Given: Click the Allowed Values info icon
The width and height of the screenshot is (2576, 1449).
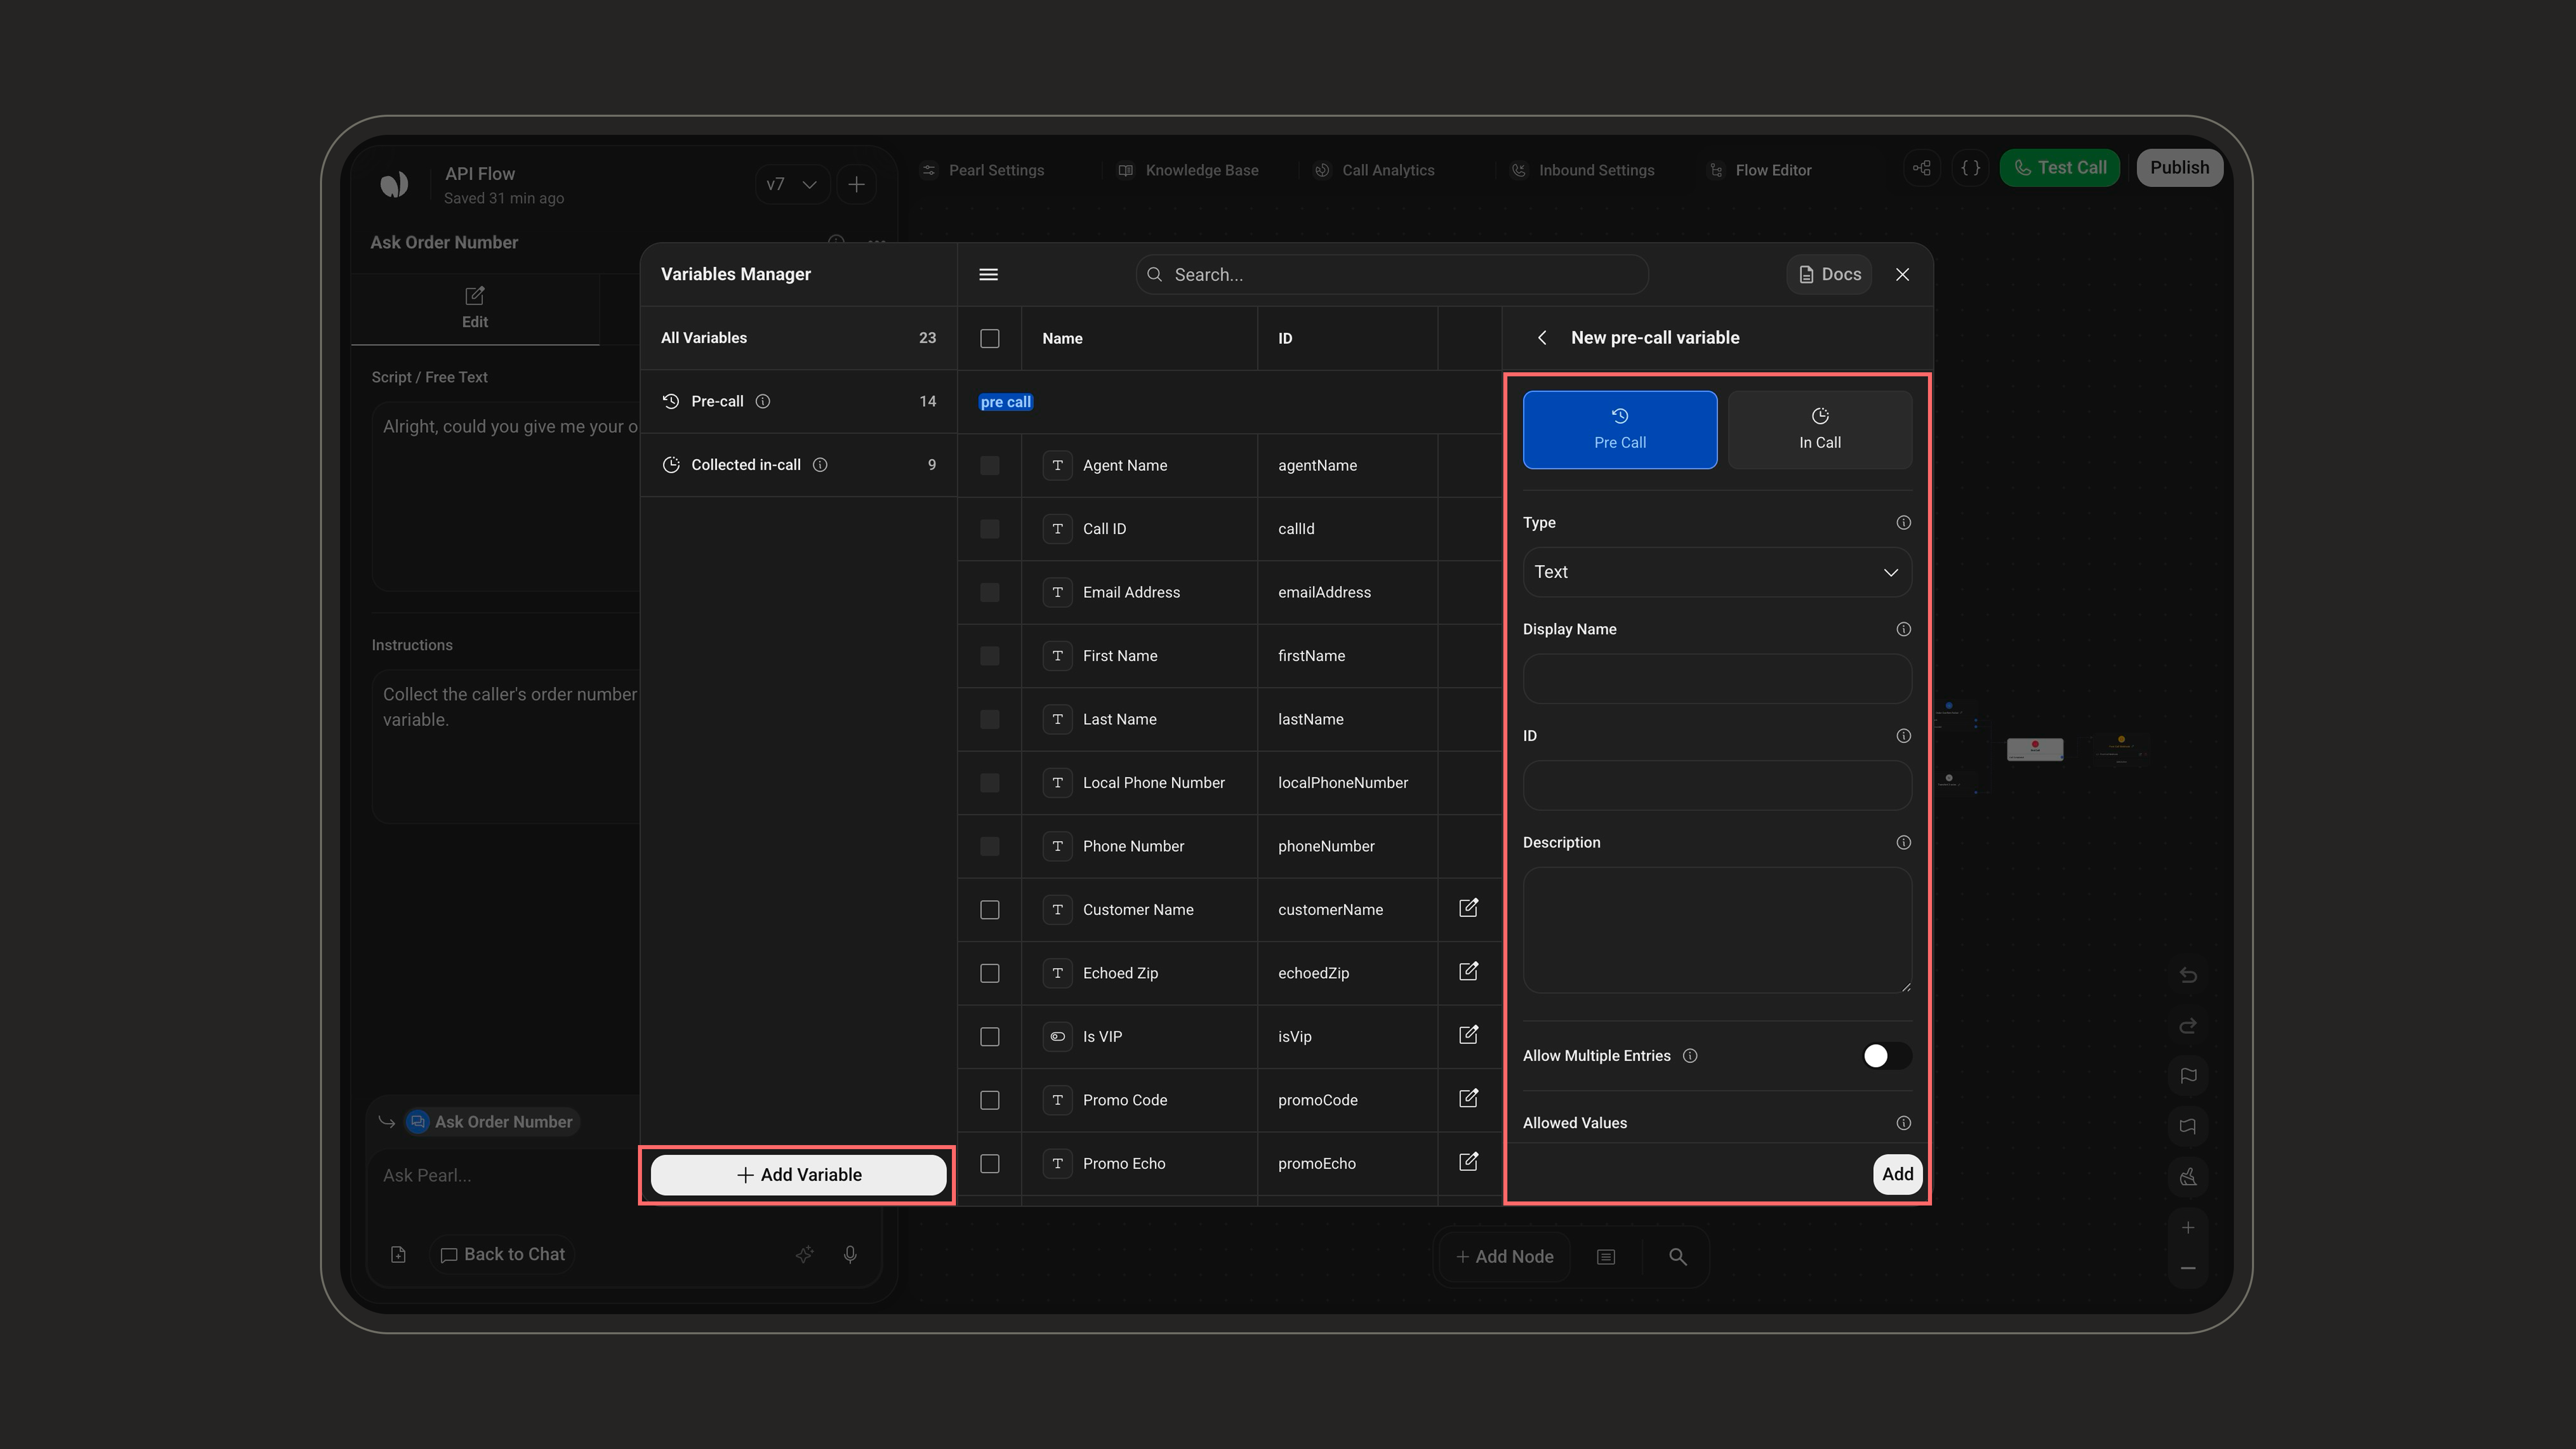Looking at the screenshot, I should (1903, 1123).
